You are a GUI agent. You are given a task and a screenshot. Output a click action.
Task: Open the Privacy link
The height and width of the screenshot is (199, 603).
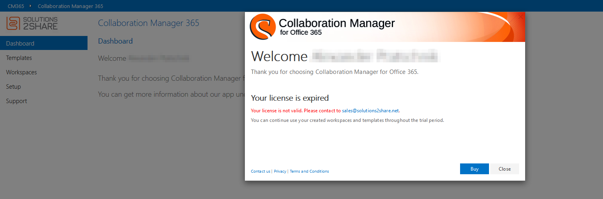280,171
